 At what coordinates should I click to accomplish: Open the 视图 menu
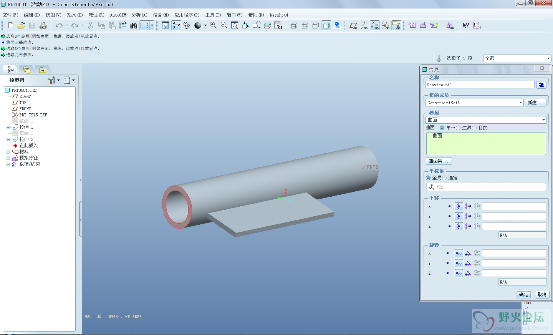pyautogui.click(x=53, y=15)
